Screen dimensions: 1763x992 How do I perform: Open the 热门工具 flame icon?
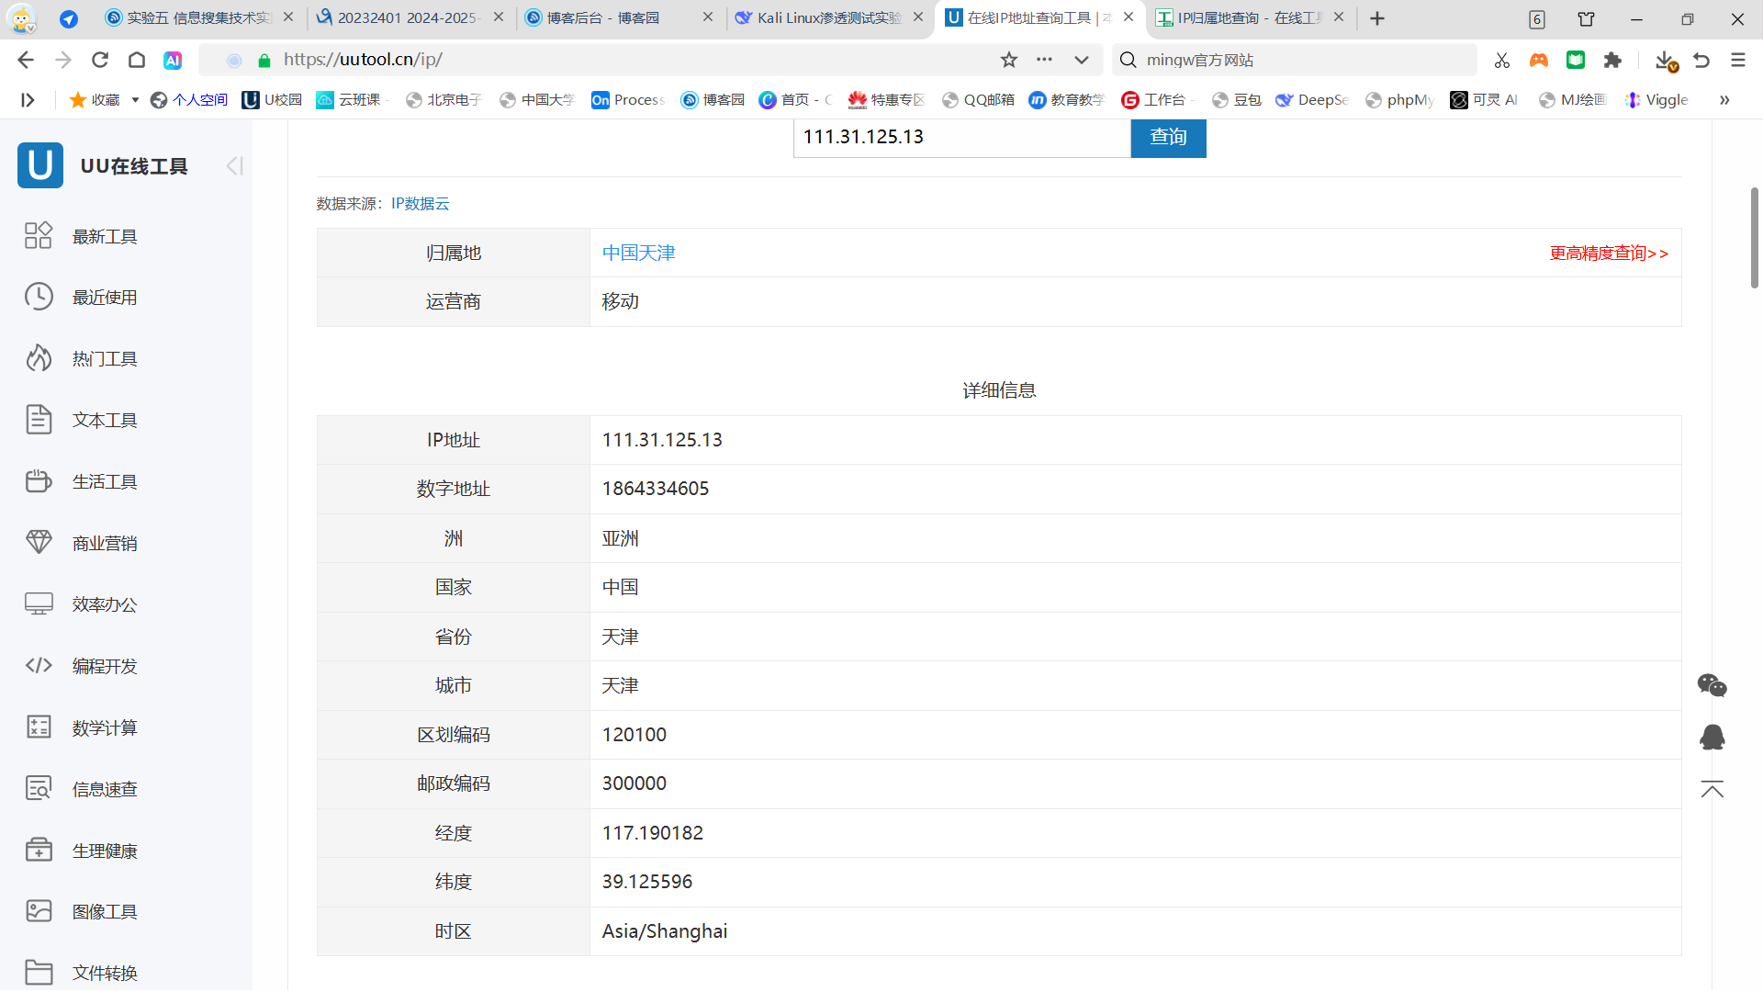tap(39, 358)
